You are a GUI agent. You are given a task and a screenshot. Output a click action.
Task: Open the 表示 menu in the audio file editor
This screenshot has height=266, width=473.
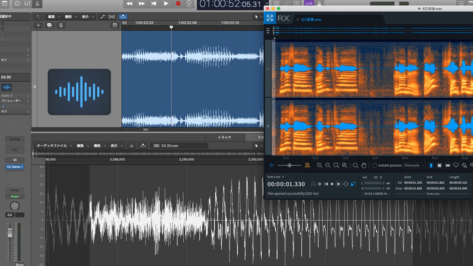[117, 146]
